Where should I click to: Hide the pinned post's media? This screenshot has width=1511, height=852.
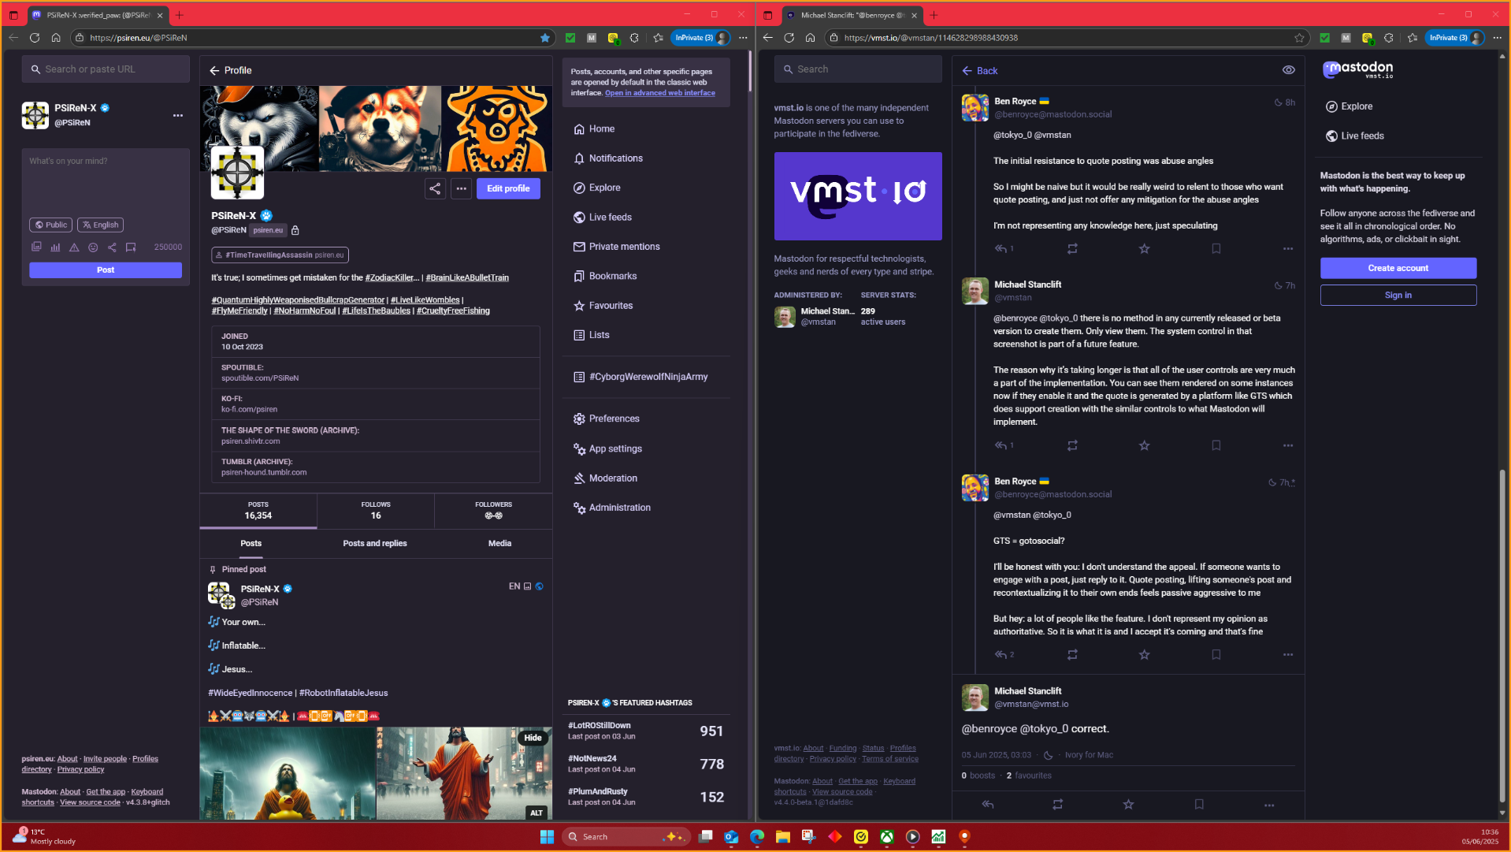click(533, 739)
